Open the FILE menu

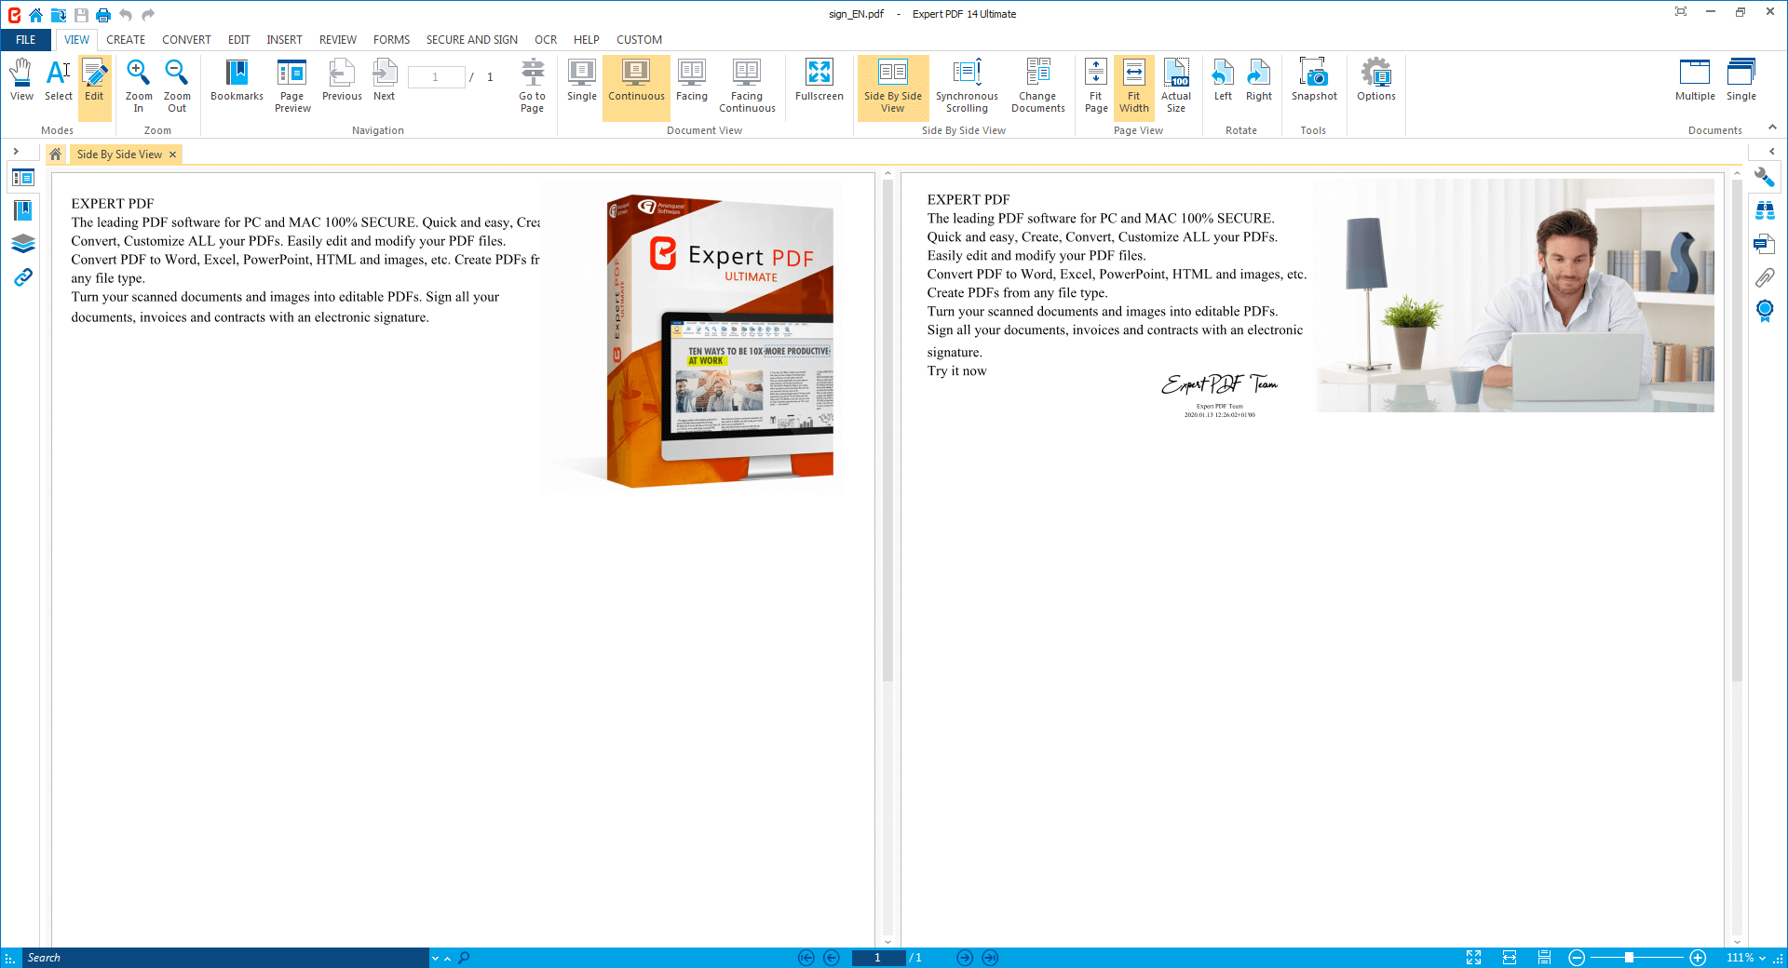click(26, 40)
